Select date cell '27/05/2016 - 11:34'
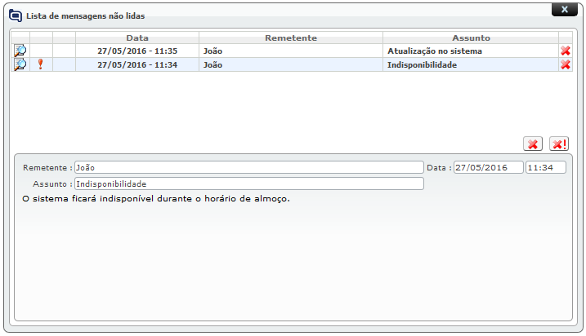Image resolution: width=586 pixels, height=336 pixels. pyautogui.click(x=137, y=65)
